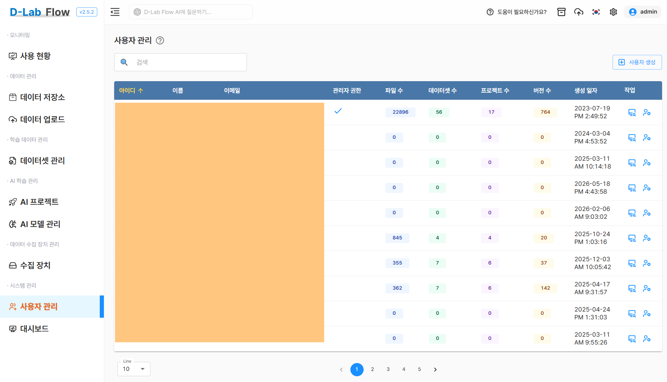
Task: Click the cloud upload icon in the header
Action: point(579,12)
